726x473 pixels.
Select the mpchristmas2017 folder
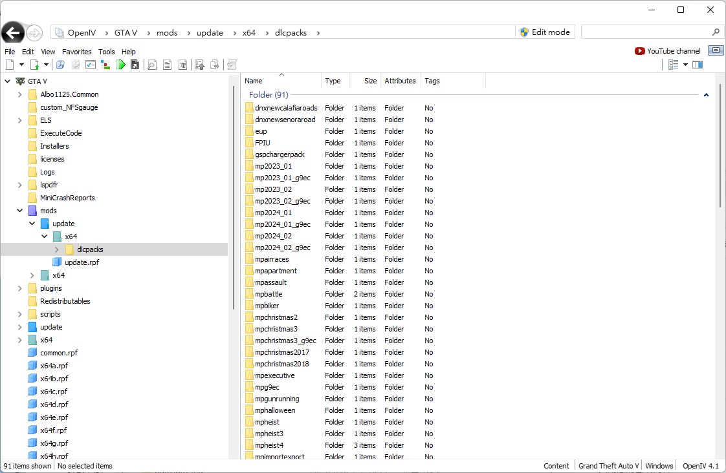[281, 352]
